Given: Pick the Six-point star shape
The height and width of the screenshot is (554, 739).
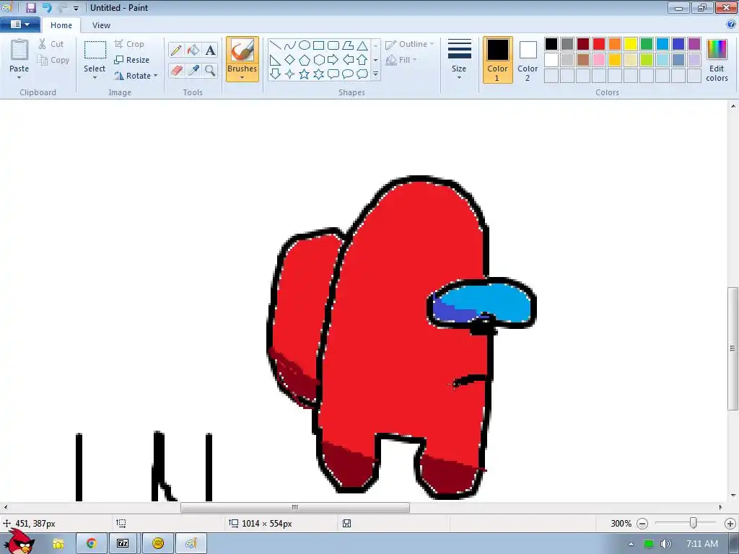Looking at the screenshot, I should (x=318, y=74).
